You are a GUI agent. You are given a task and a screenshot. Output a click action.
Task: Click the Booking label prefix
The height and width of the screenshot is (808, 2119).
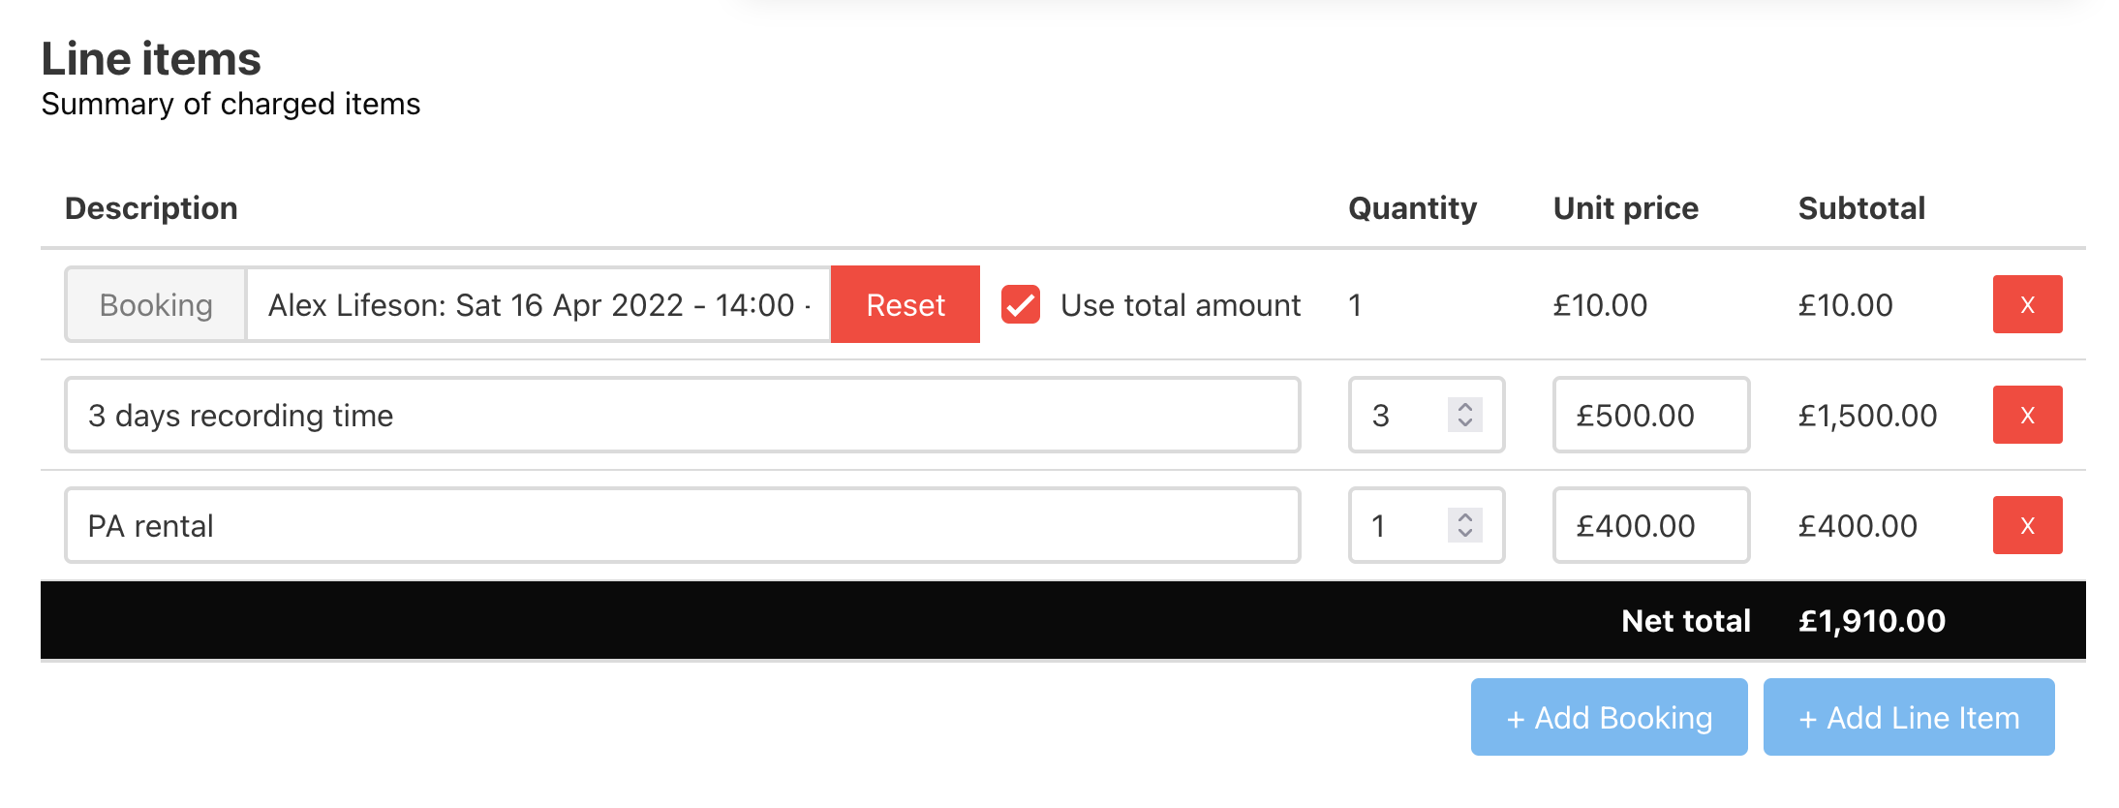tap(156, 304)
